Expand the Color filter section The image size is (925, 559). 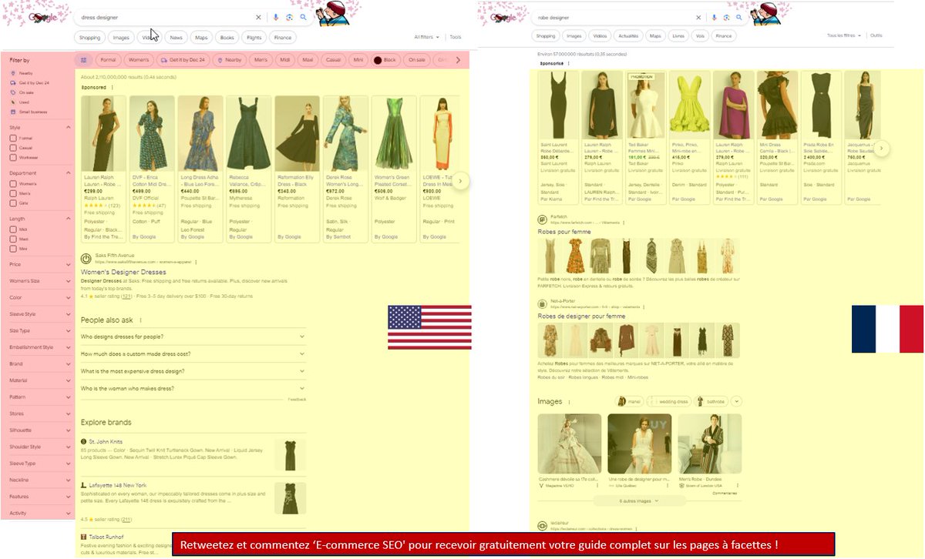coord(68,297)
